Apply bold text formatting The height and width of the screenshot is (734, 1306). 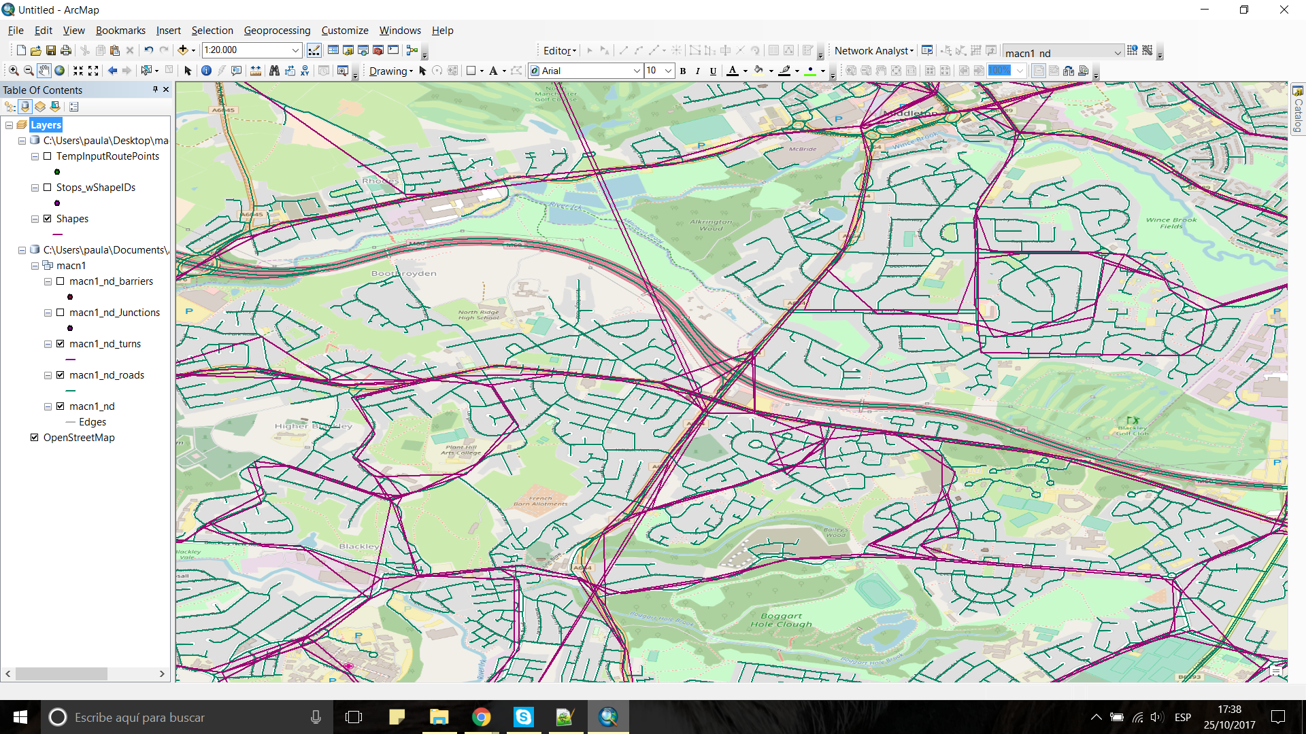pos(683,71)
